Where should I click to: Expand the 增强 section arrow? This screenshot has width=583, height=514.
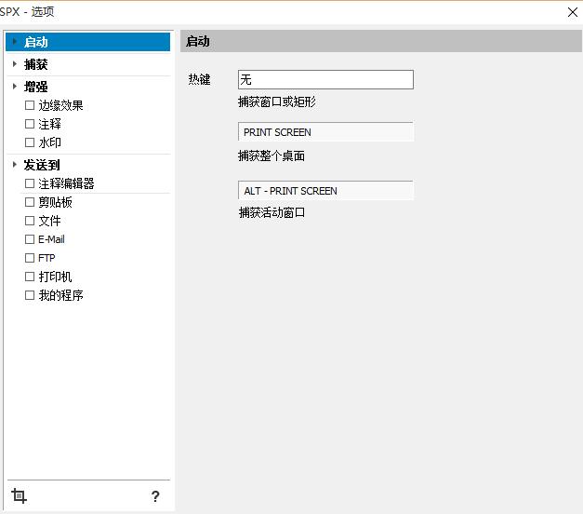click(x=15, y=86)
